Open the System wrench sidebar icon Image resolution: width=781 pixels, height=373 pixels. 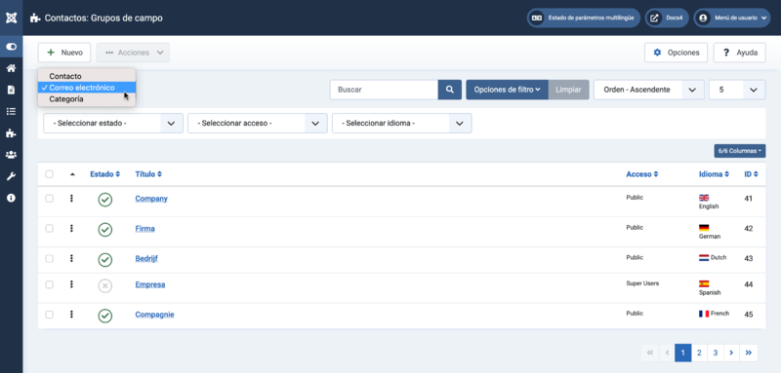coord(11,176)
